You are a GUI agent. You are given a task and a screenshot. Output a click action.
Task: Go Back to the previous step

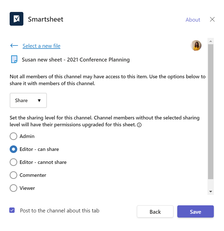pyautogui.click(x=155, y=211)
